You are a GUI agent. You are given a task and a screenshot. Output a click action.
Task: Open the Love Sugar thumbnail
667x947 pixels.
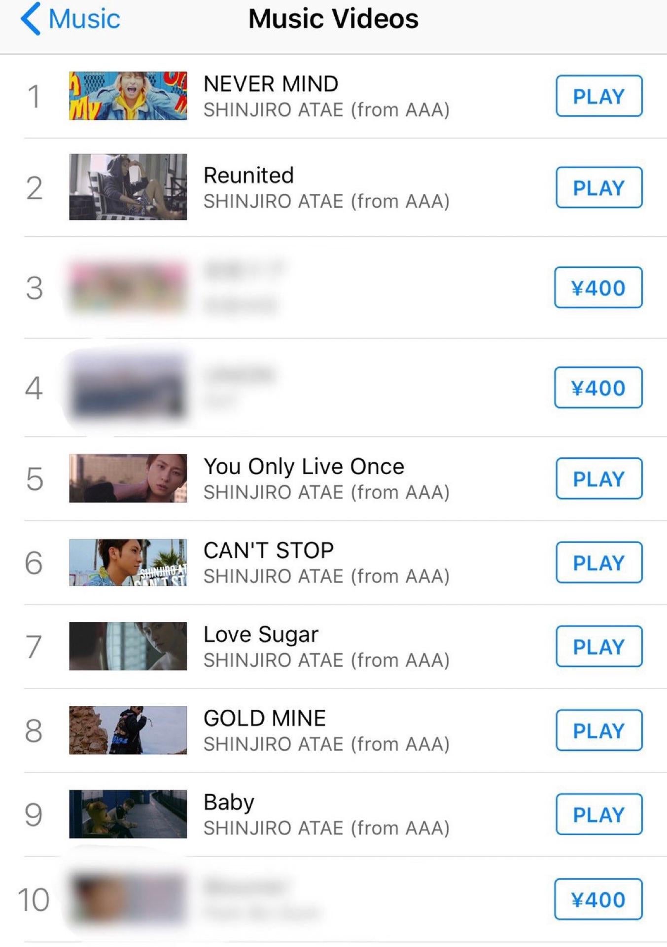click(x=128, y=646)
